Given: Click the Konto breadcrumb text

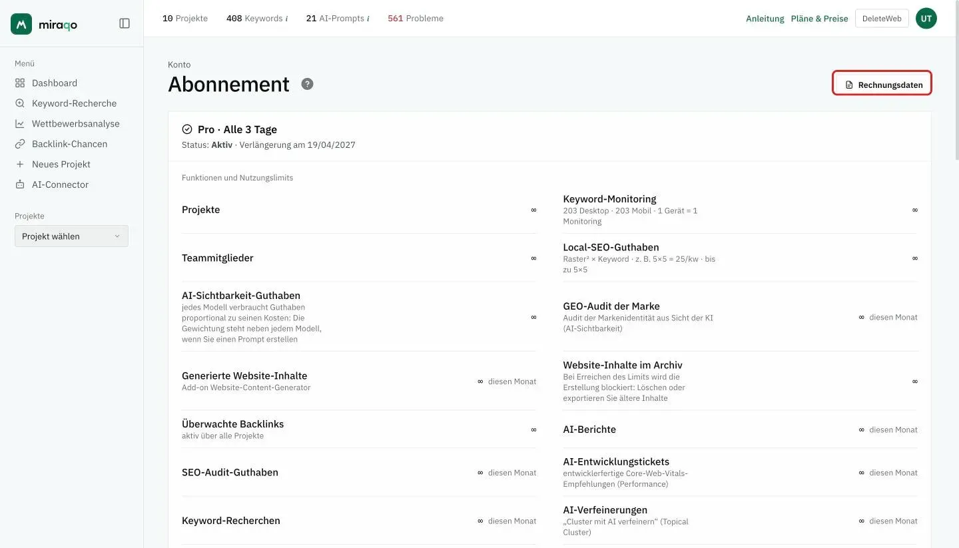Looking at the screenshot, I should pyautogui.click(x=179, y=65).
